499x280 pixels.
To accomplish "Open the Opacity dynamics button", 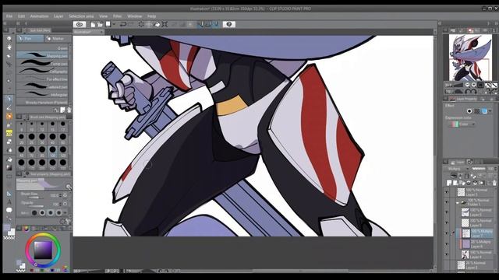I will click(x=65, y=204).
